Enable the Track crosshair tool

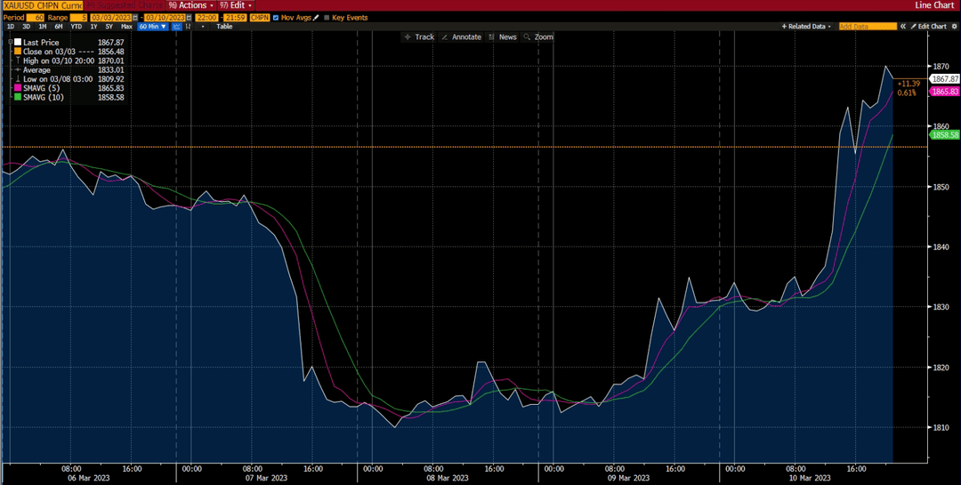[418, 36]
